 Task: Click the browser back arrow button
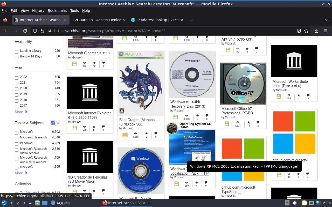click(x=6, y=31)
